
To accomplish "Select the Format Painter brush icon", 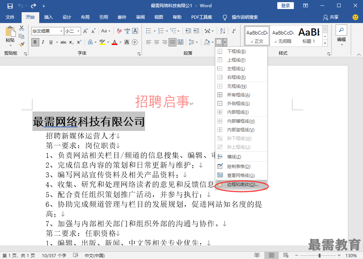I will 22,44.
